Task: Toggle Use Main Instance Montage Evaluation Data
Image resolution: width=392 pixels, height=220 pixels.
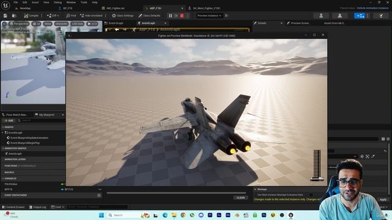Action: 311,195
